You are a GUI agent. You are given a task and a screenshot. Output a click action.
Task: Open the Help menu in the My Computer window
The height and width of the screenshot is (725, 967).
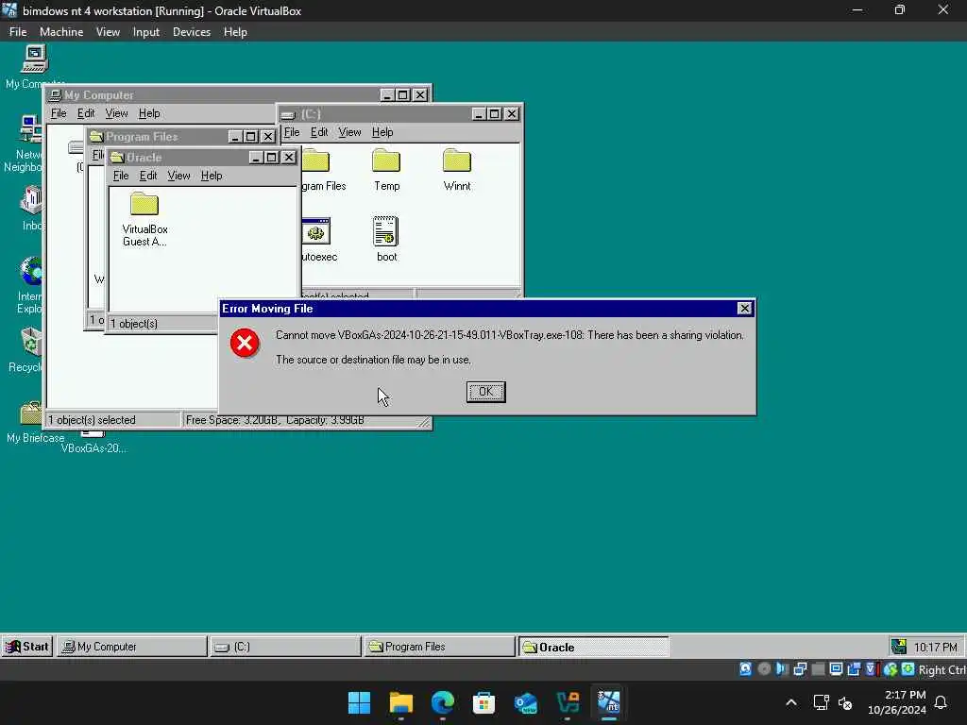coord(149,113)
